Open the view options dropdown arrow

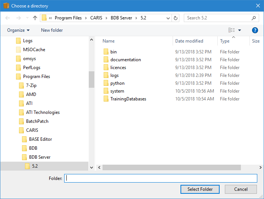pyautogui.click(x=239, y=30)
